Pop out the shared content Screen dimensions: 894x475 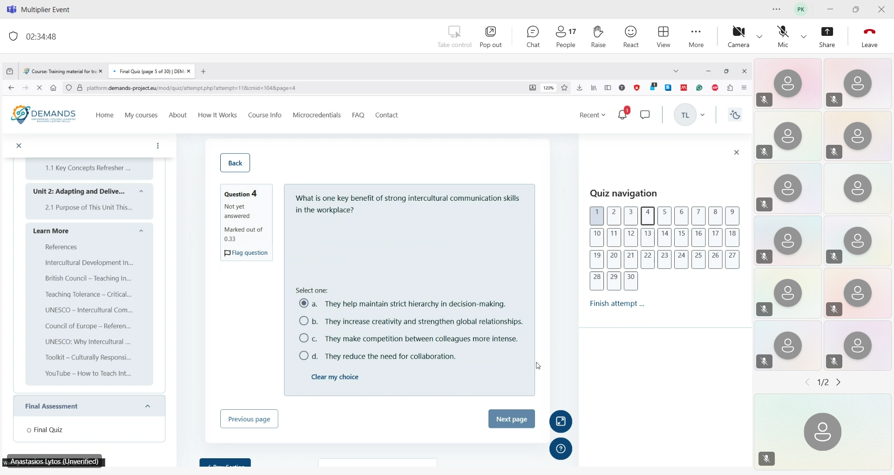point(491,37)
